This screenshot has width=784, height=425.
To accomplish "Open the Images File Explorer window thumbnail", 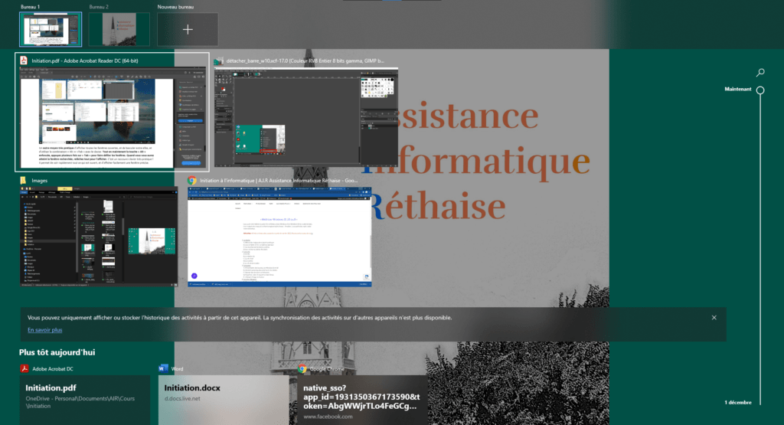I will pyautogui.click(x=99, y=237).
